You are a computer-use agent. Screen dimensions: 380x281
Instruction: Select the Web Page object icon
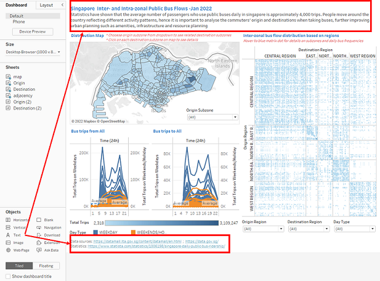[x=9, y=250]
